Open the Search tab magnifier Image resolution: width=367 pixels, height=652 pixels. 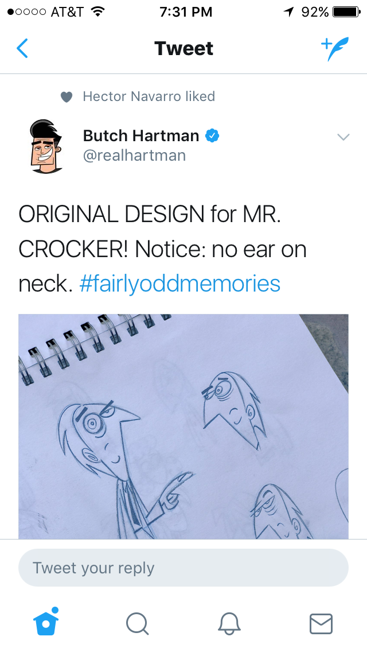138,624
